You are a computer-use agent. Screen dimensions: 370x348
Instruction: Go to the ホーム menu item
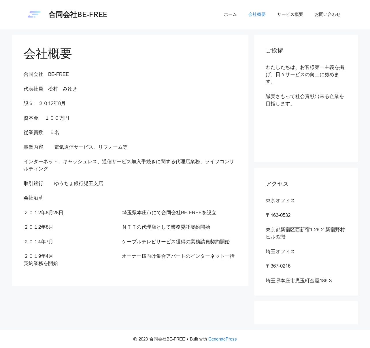coord(230,14)
